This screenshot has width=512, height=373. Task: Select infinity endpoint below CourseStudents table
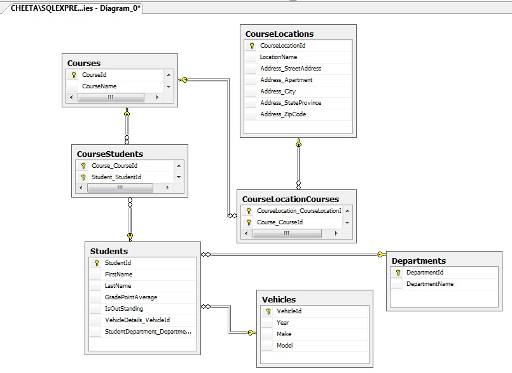130,202
